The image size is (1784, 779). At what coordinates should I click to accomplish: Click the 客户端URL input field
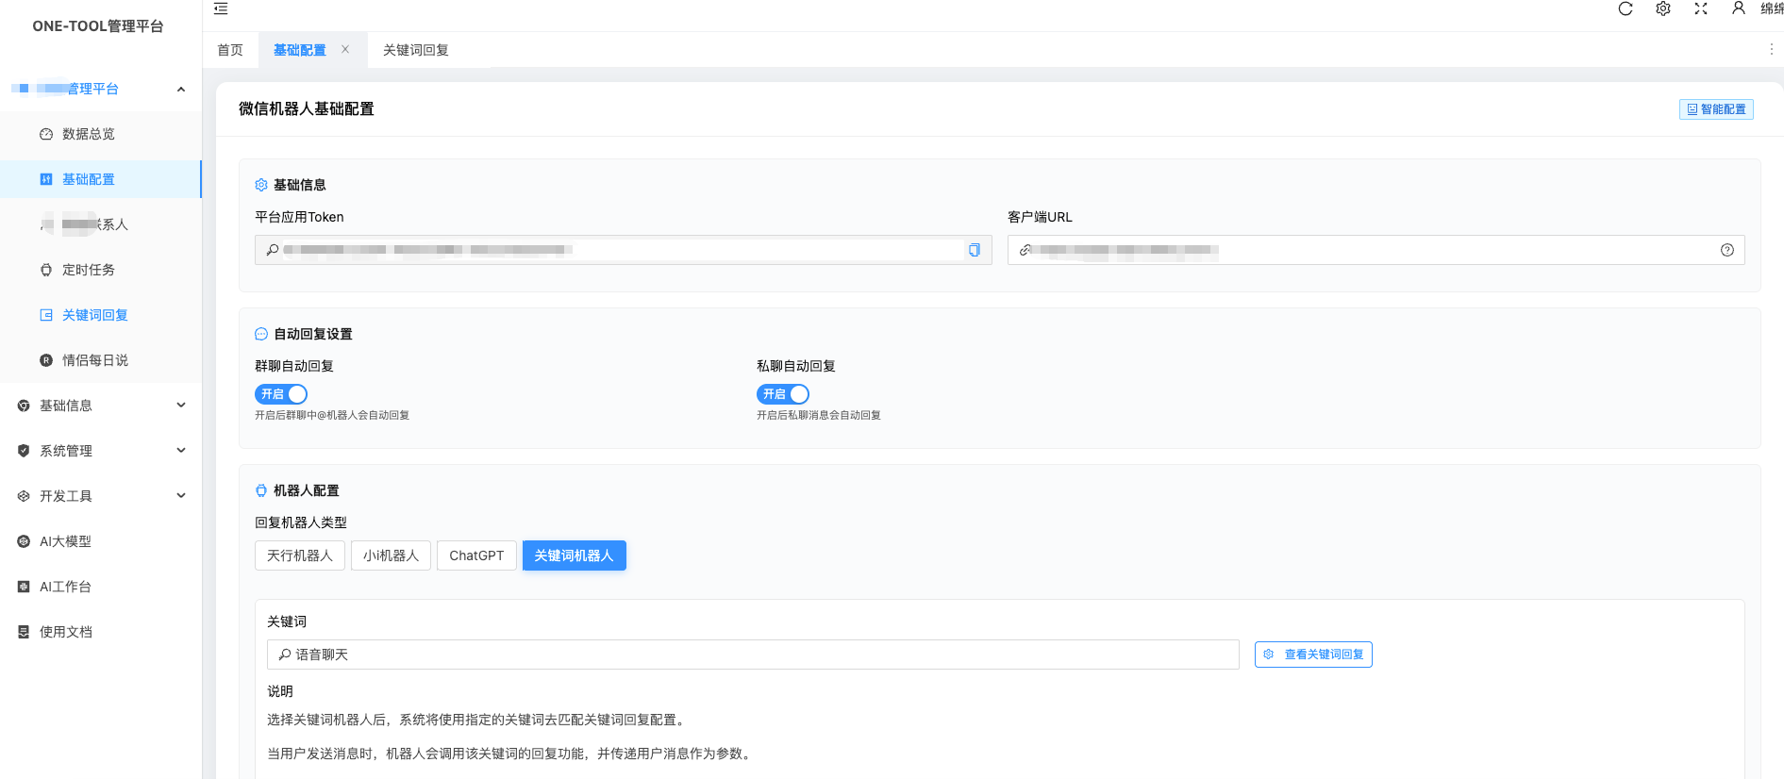(x=1376, y=250)
